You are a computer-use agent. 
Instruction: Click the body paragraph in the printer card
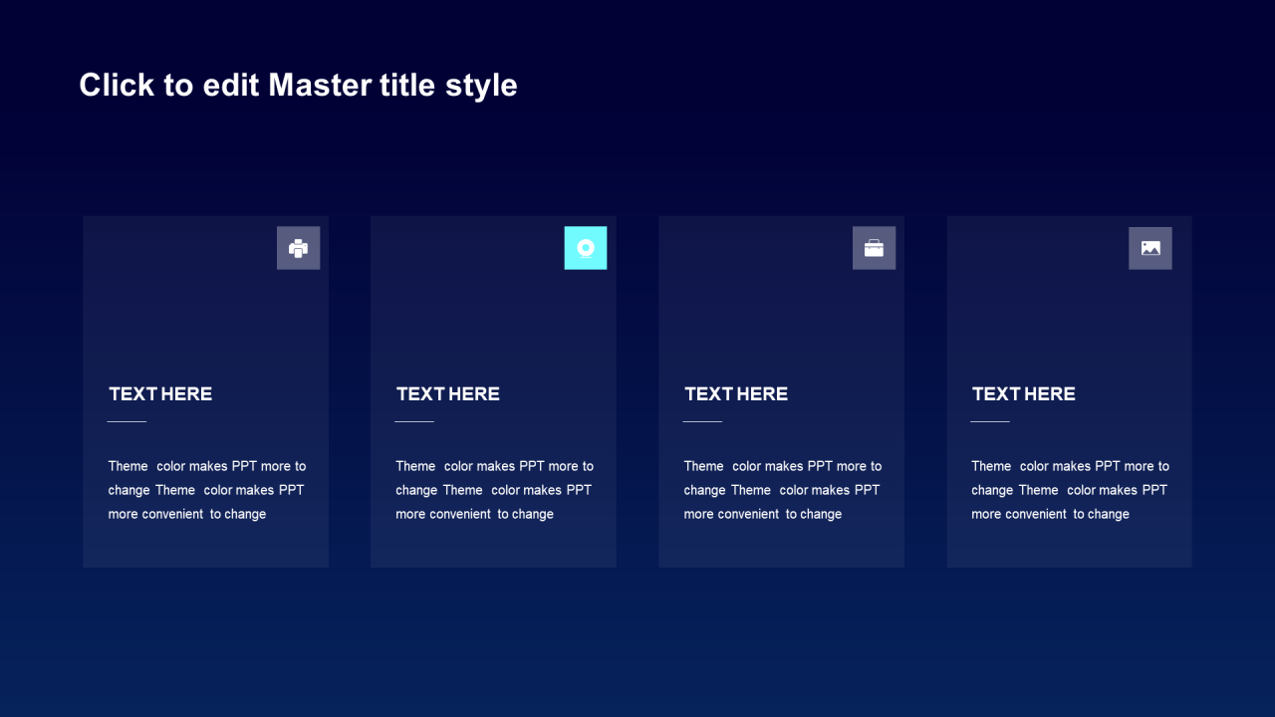[207, 490]
